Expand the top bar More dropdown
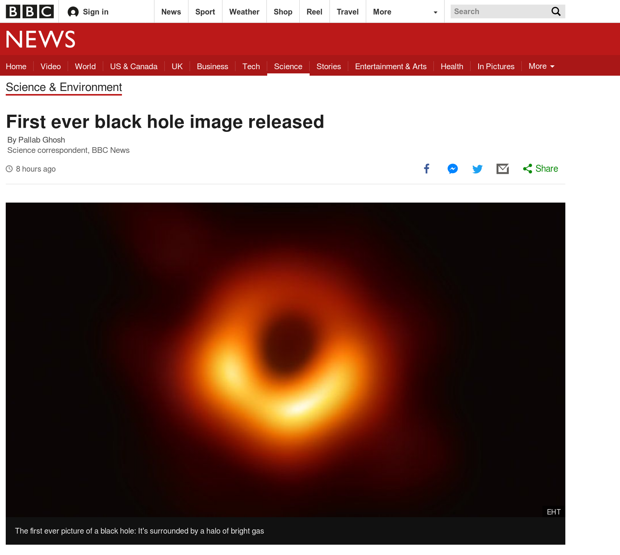The width and height of the screenshot is (620, 555). (x=405, y=12)
